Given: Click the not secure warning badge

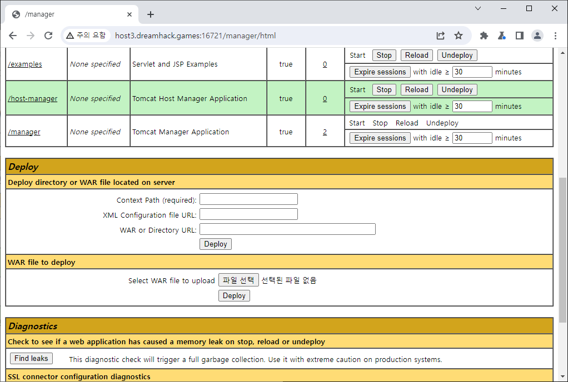Looking at the screenshot, I should pyautogui.click(x=86, y=36).
